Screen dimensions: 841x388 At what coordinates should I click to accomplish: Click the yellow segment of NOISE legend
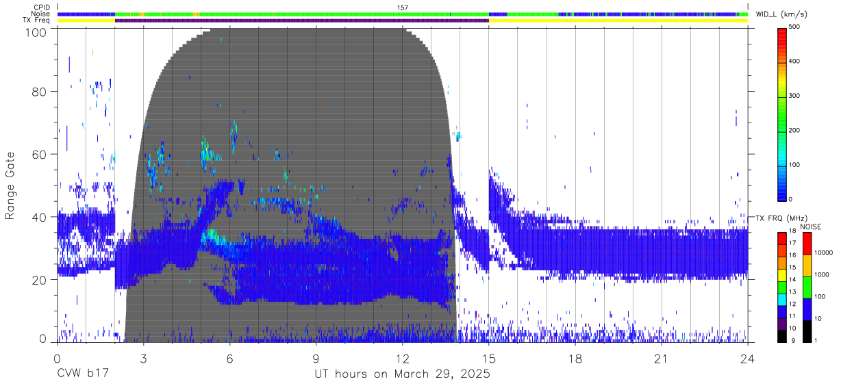806,266
